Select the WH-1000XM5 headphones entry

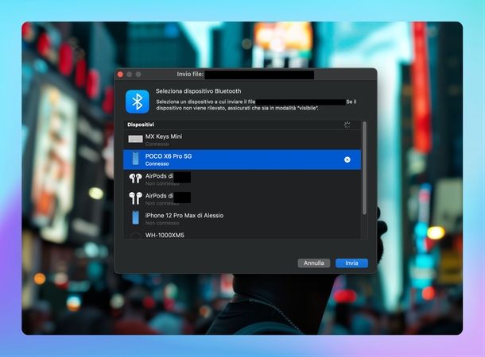242,235
